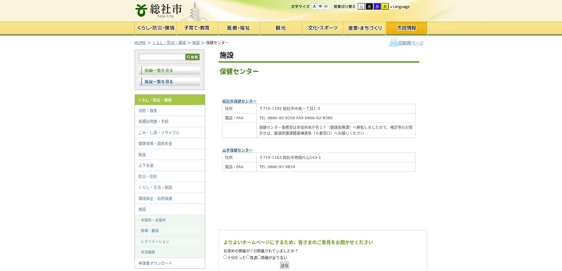Open the Language link
This screenshot has height=271, width=562.
point(401,7)
